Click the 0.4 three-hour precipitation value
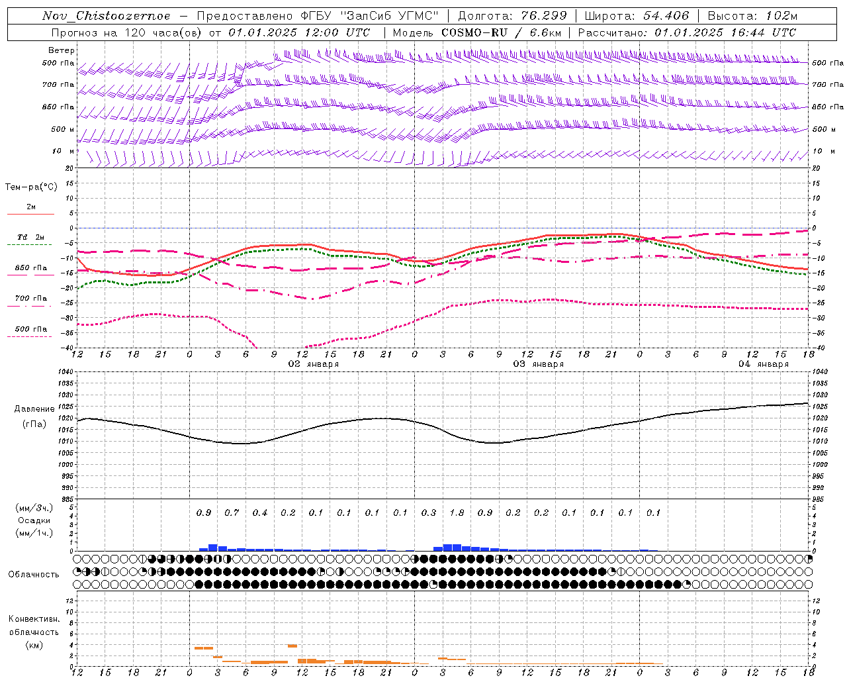 [260, 512]
